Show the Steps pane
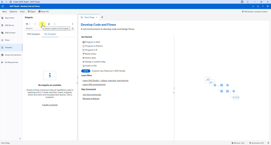Viewport: 271px width, 145px height. click(x=11, y=40)
